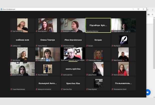This screenshot has height=105, width=155.
Task: Click Олена Тимчук participant tile
Action: (48, 40)
